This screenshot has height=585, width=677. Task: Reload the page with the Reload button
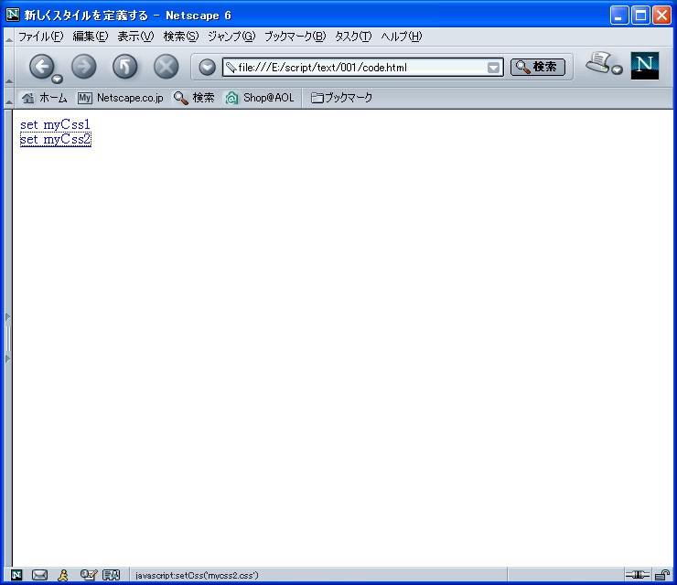(124, 67)
